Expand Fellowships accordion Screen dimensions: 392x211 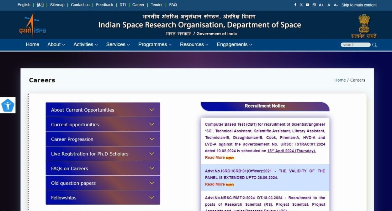pos(103,198)
